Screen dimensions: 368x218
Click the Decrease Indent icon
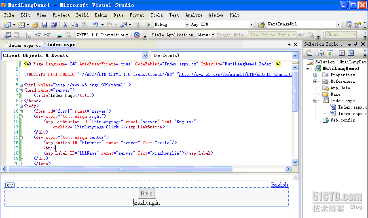(38, 35)
